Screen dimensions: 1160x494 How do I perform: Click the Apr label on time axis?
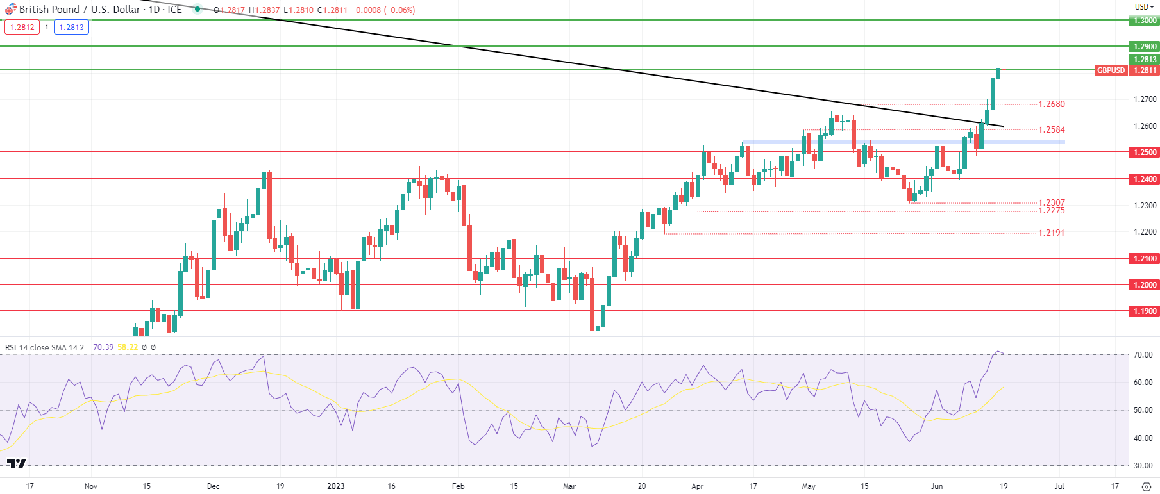coord(698,486)
